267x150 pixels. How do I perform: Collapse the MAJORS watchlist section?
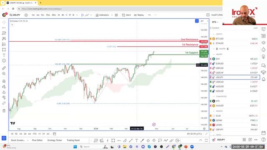tap(214, 54)
